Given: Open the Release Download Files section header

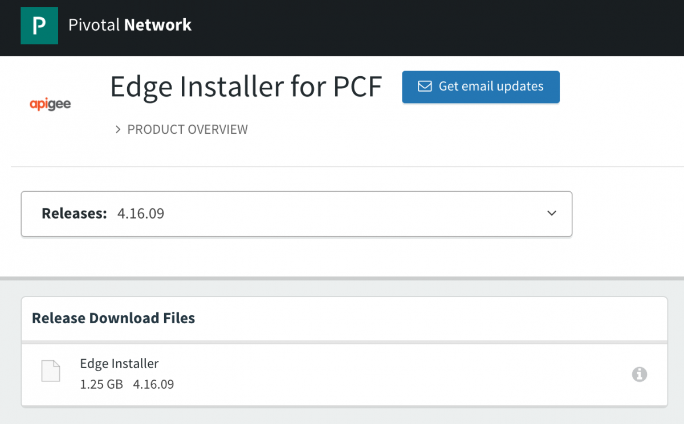Looking at the screenshot, I should (x=113, y=318).
